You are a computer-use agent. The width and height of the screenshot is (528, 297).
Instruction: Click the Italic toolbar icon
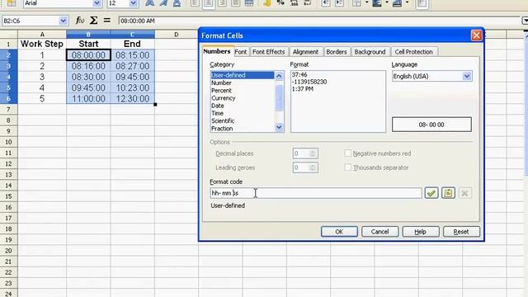163,3
